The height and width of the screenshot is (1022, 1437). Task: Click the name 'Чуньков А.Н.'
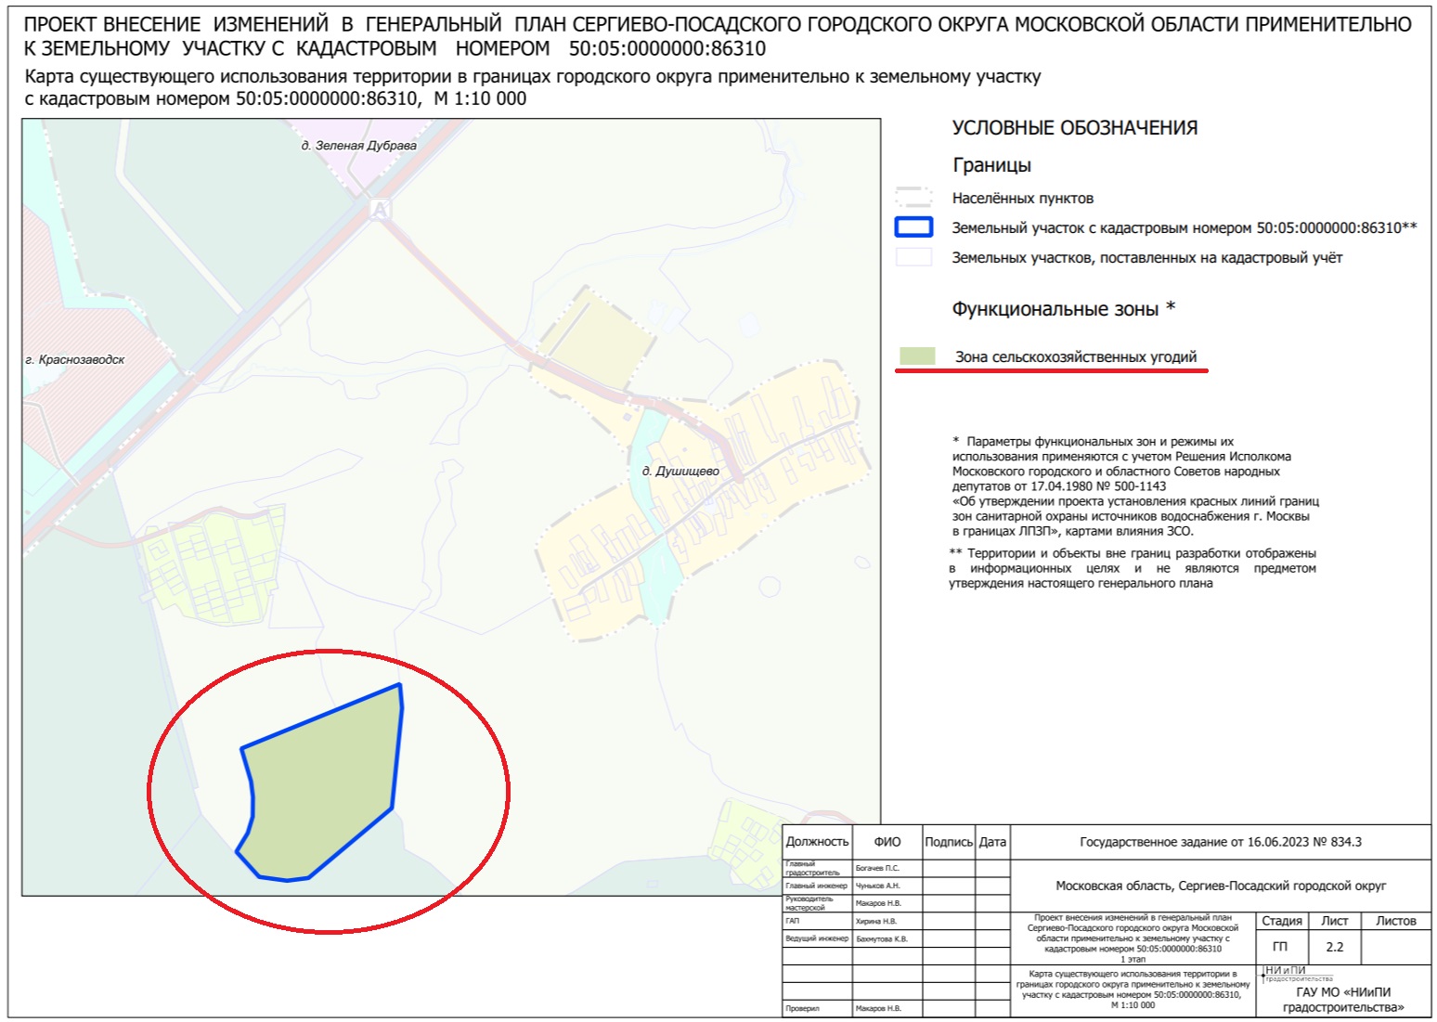click(878, 886)
